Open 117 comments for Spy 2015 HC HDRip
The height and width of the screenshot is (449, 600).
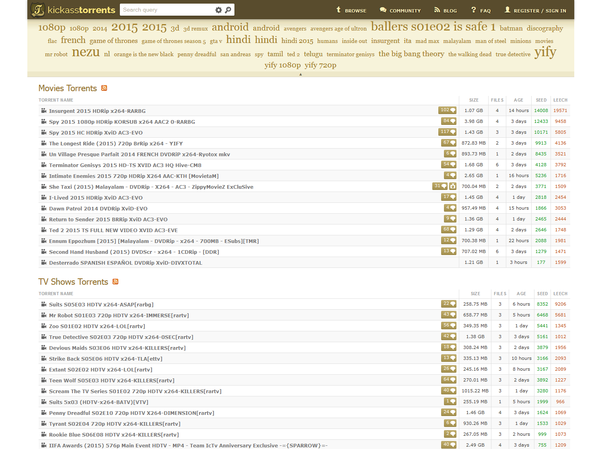[447, 132]
